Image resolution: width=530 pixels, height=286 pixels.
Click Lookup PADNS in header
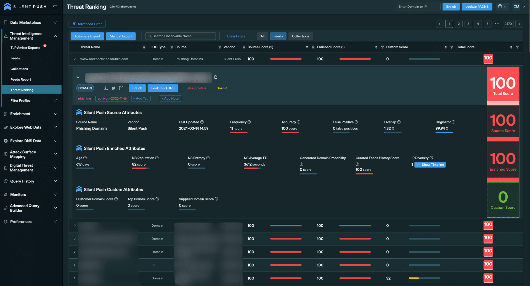coord(477,7)
